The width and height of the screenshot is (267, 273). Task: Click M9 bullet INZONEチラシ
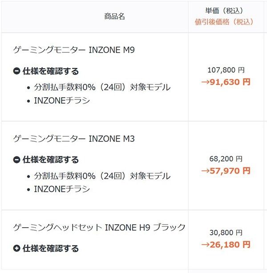click(x=62, y=100)
